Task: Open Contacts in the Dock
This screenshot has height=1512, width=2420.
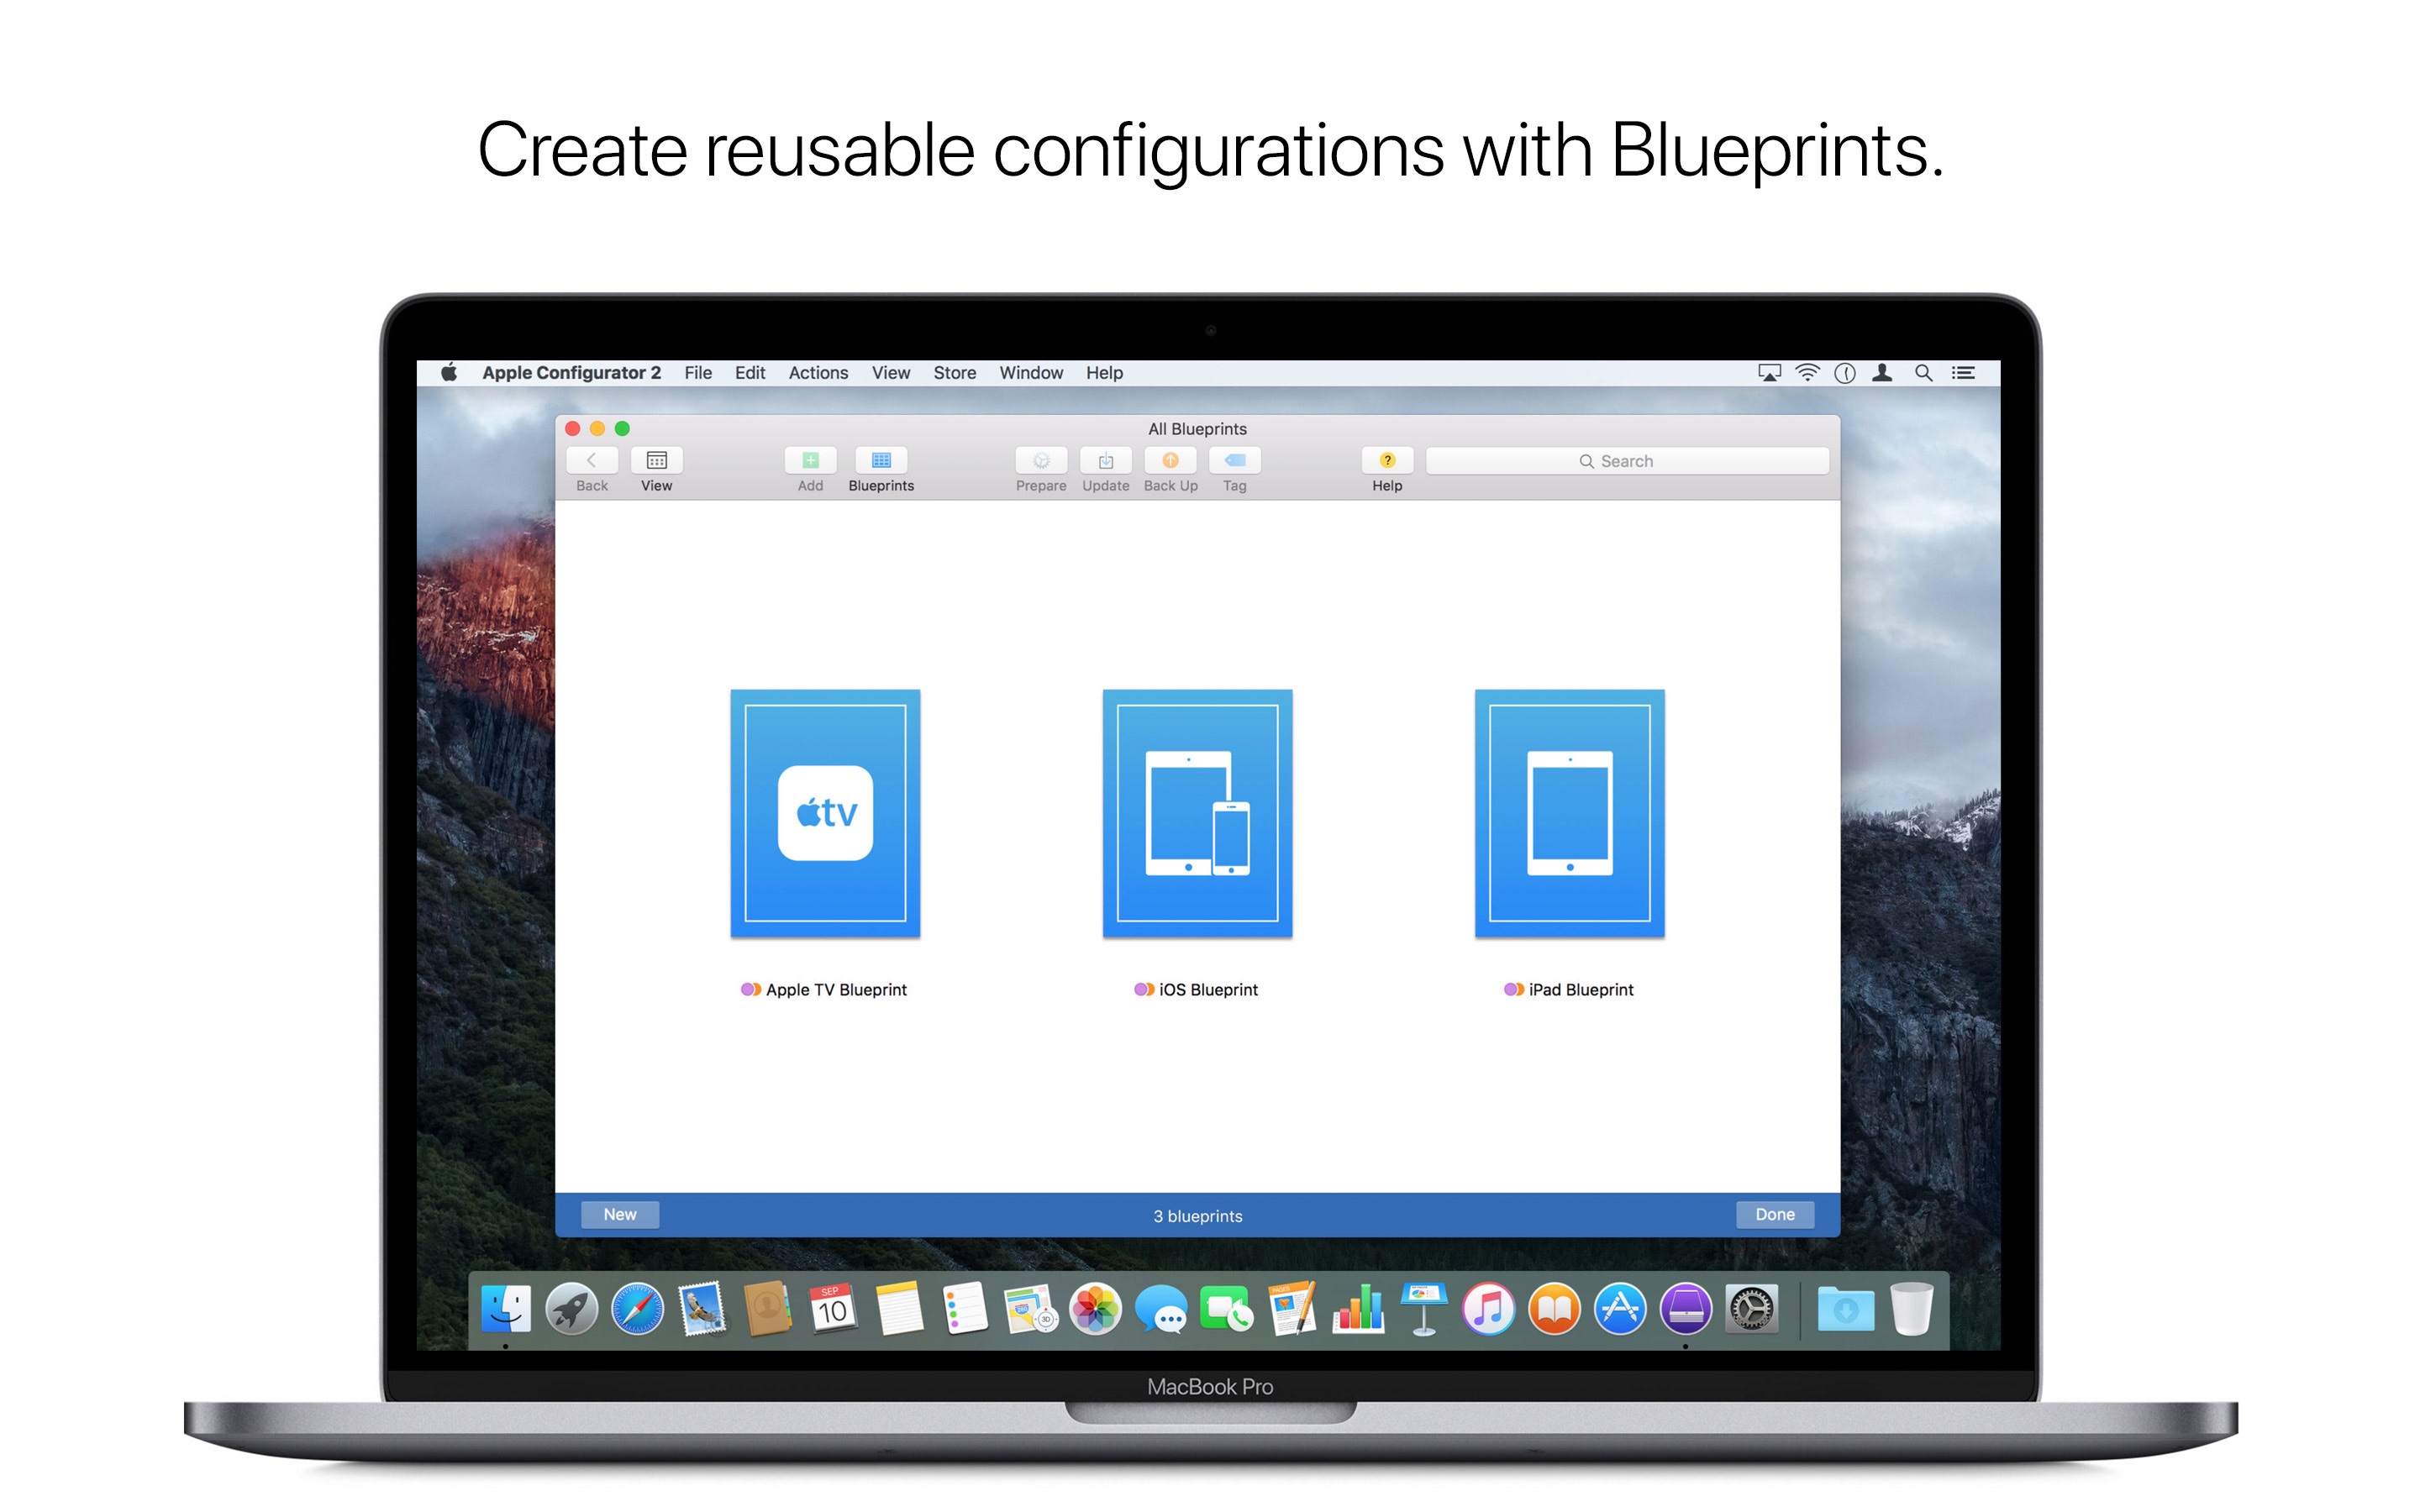Action: [x=768, y=1308]
